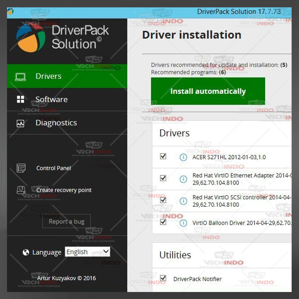
Task: Open the Diagnostics section in sidebar
Action: pos(67,123)
